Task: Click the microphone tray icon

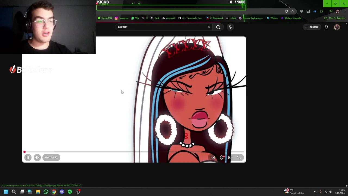Action: point(321,192)
